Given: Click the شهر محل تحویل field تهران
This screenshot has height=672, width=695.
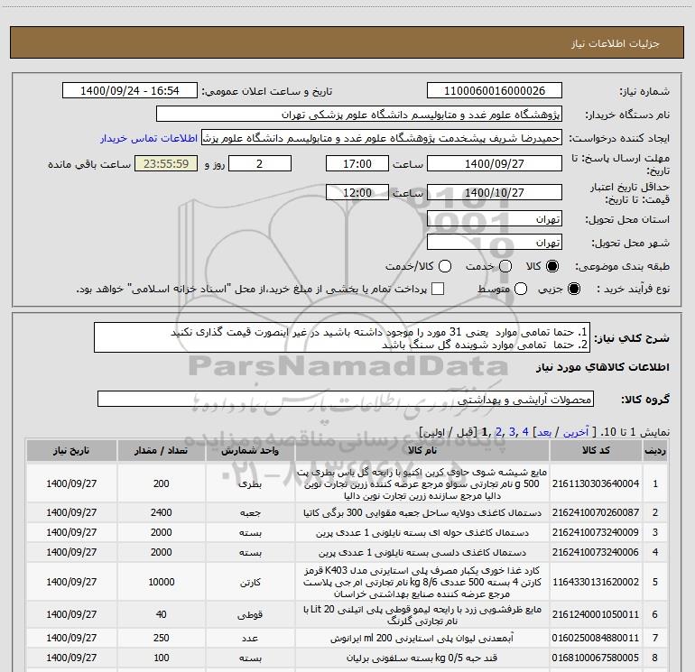Looking at the screenshot, I should 495,243.
